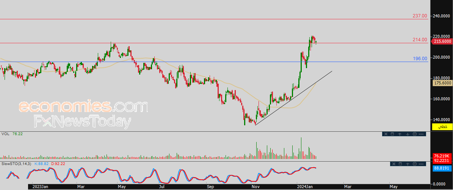453x190 pixels.
Task: Select the 214.00 level label
Action: [x=420, y=39]
